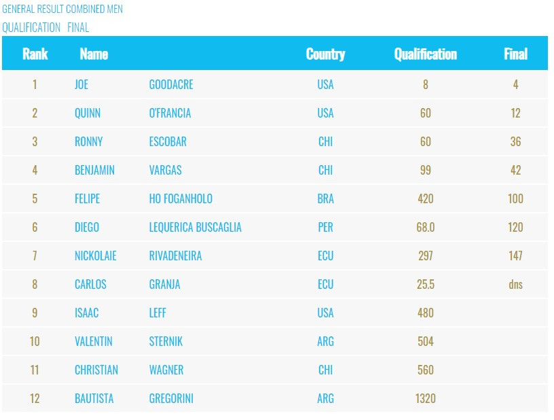Click the GOODACRE surname link
The image size is (554, 420).
(171, 84)
